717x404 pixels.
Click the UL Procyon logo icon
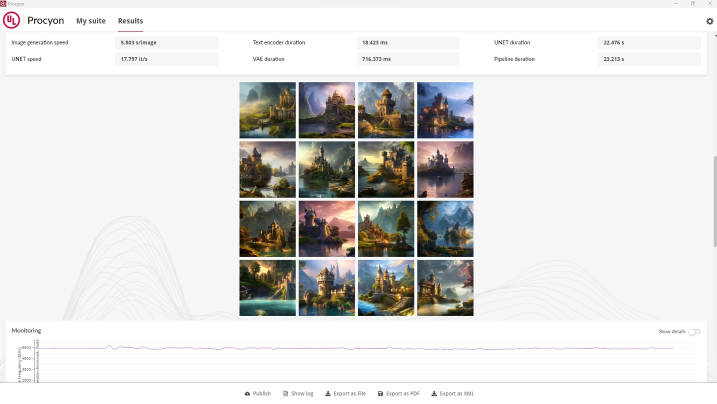[x=11, y=20]
